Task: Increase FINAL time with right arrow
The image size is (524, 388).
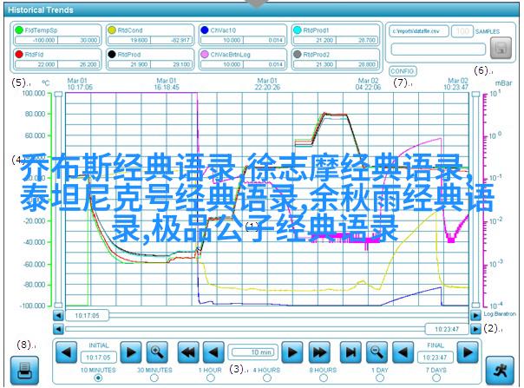Action: coord(468,352)
